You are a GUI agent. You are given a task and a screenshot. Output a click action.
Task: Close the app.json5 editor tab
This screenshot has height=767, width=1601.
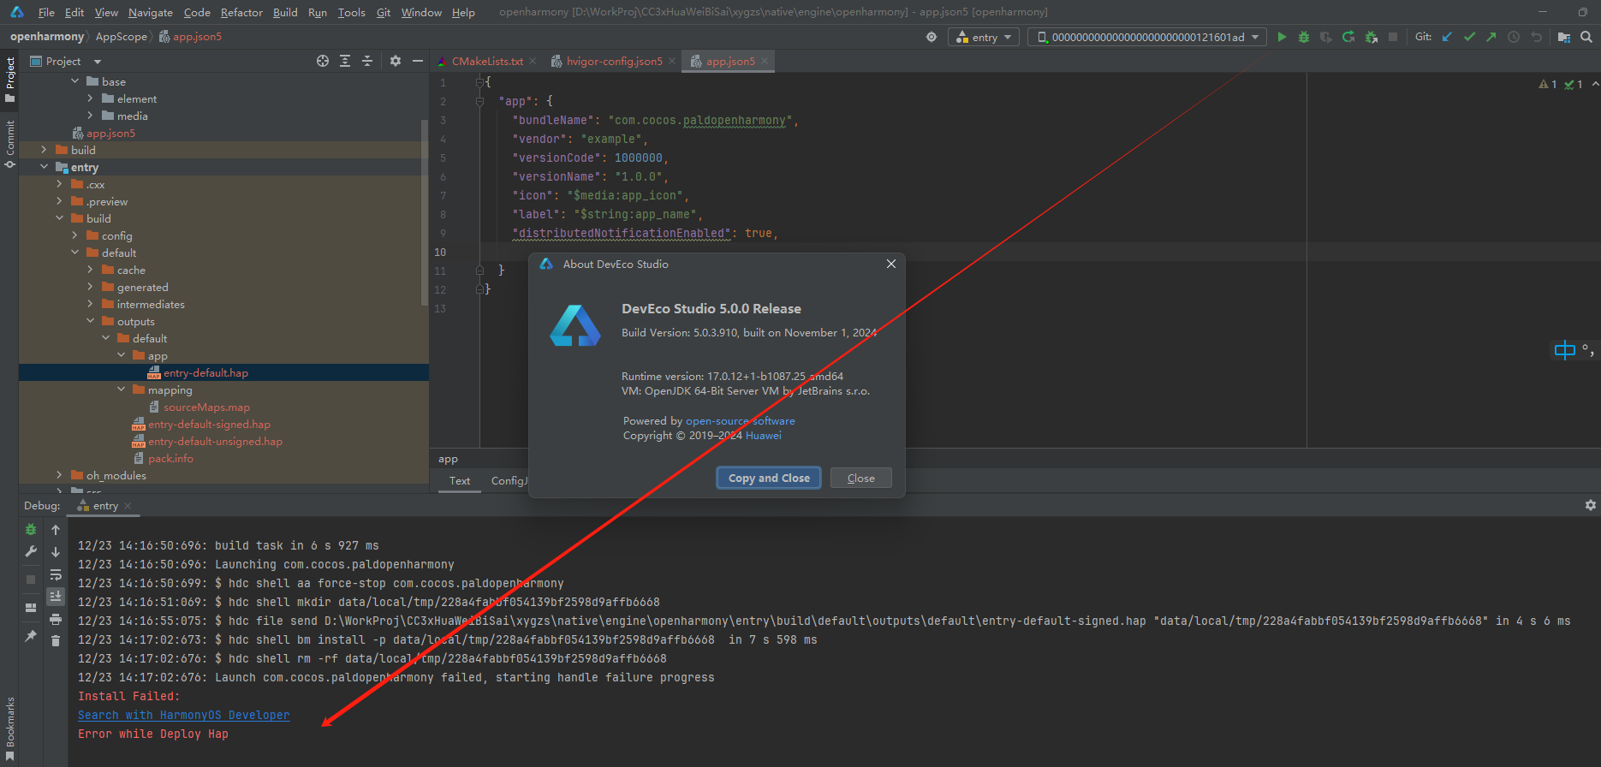coord(765,61)
